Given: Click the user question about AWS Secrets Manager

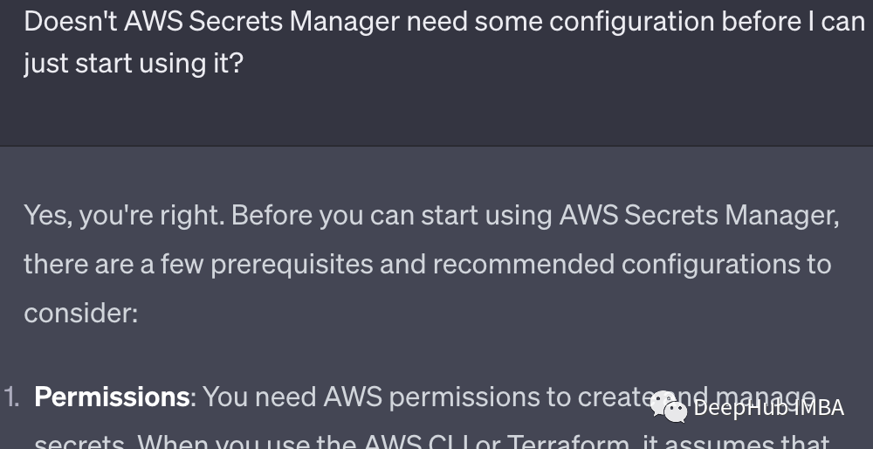Looking at the screenshot, I should coord(443,42).
